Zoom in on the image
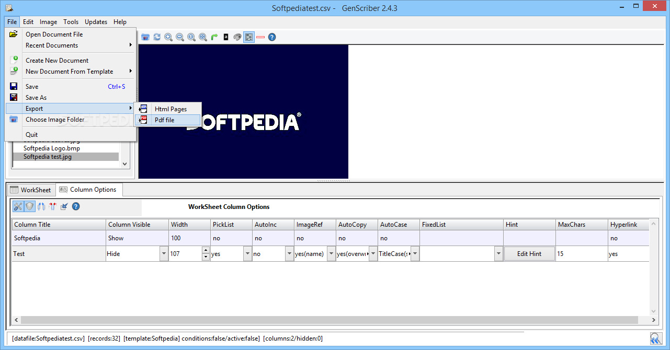The width and height of the screenshot is (670, 350). 168,37
